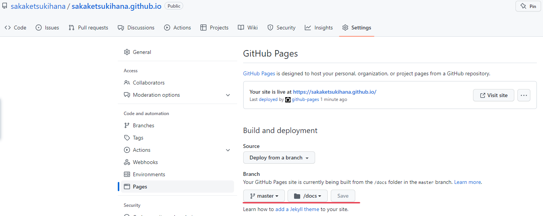Click the repository icon beside the owner name
This screenshot has width=543, height=216.
point(5,6)
